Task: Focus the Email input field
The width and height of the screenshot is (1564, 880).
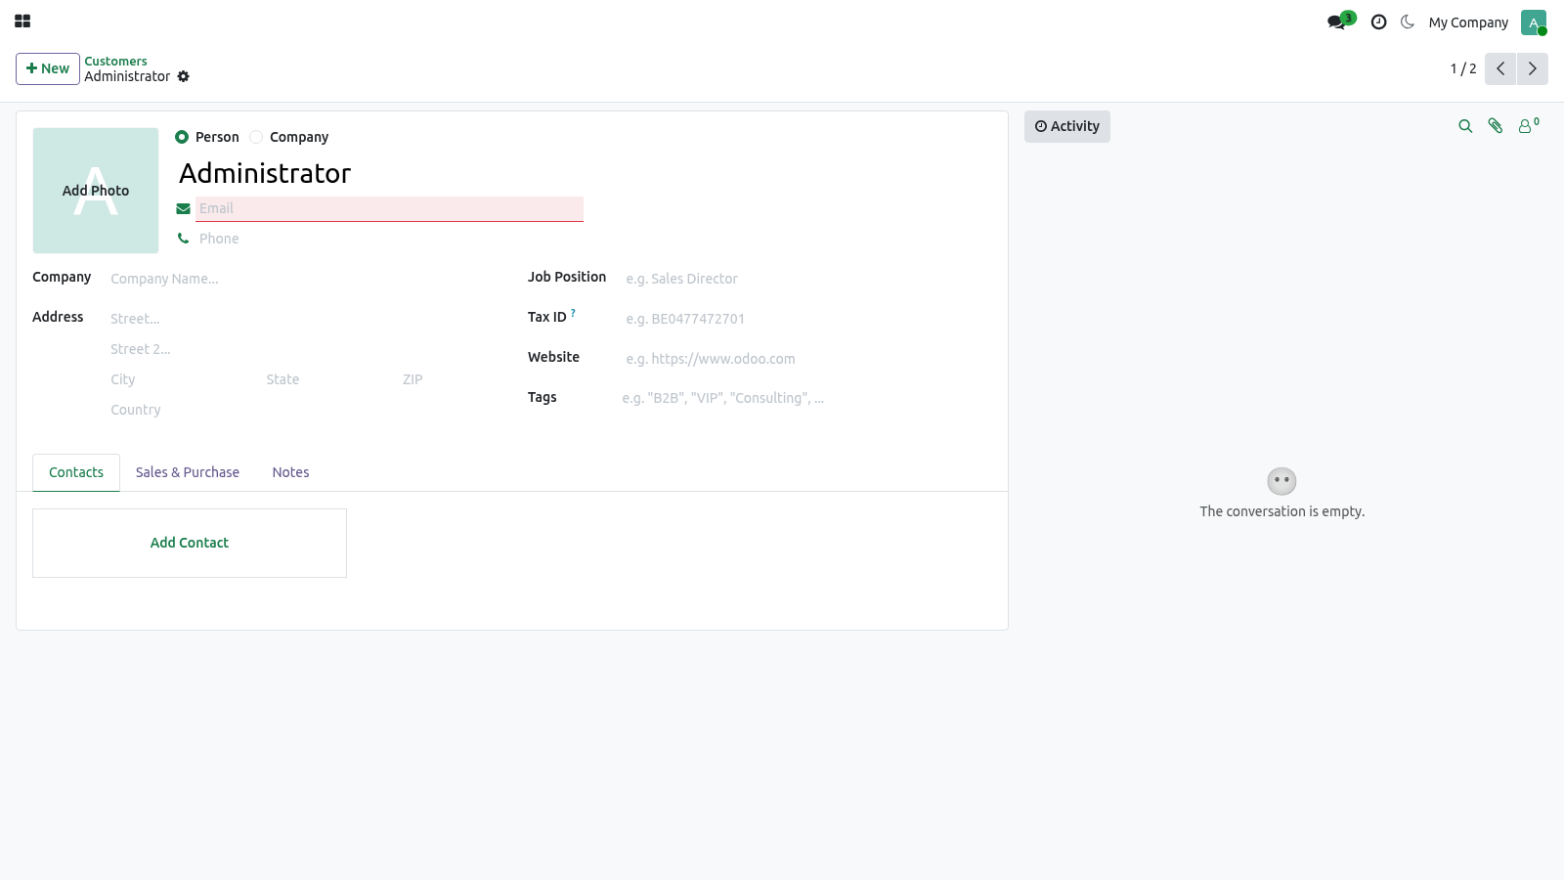Action: (389, 208)
